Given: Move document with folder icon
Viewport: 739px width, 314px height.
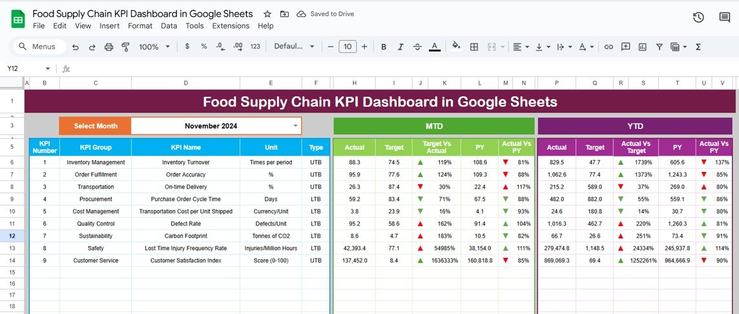Looking at the screenshot, I should pyautogui.click(x=284, y=14).
